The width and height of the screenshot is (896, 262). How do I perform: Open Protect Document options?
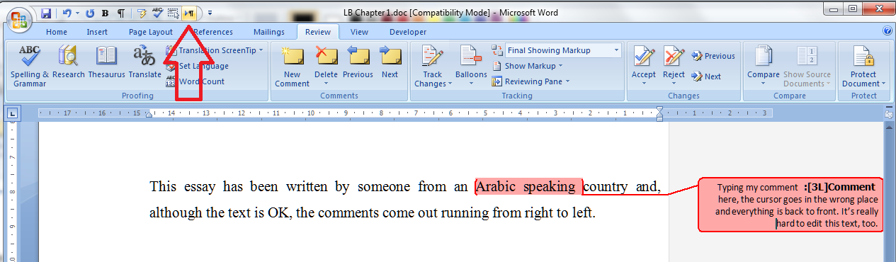coord(863,66)
